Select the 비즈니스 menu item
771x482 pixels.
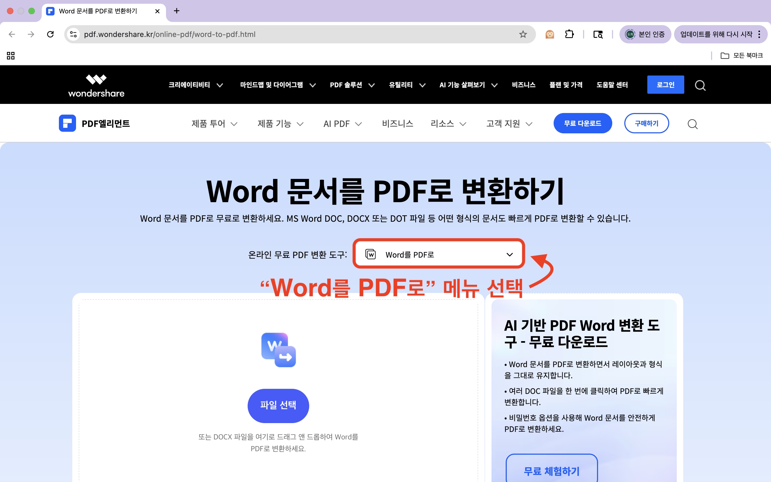coord(524,84)
